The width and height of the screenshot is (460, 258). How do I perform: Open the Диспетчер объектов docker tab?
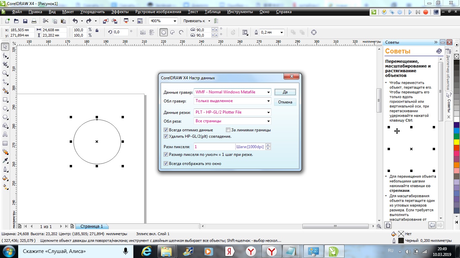pos(448,69)
